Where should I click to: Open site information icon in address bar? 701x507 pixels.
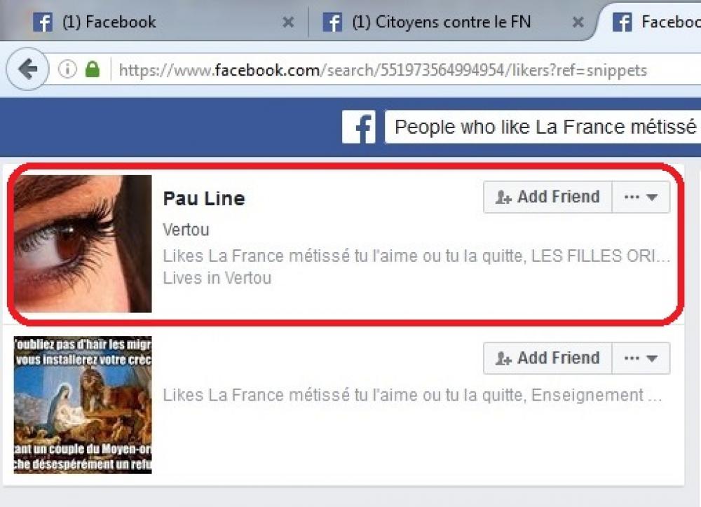(67, 69)
